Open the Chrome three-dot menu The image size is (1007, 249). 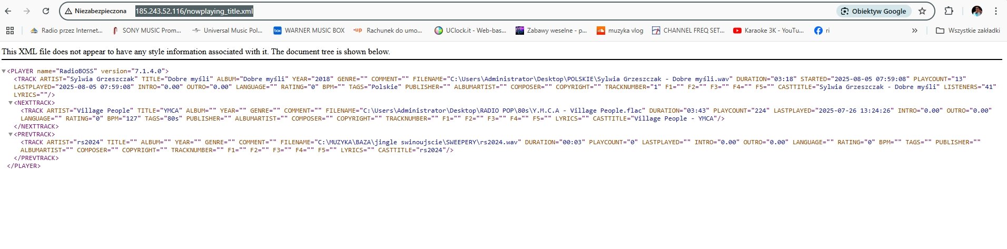(x=996, y=11)
